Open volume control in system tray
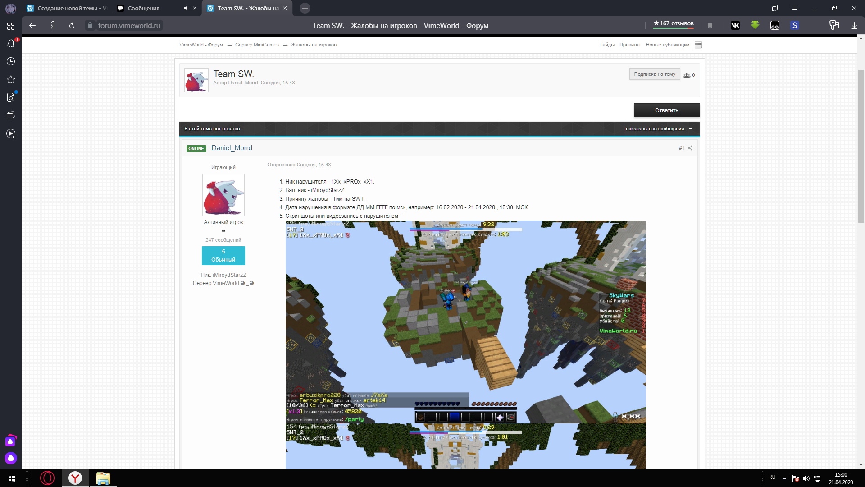Viewport: 865px width, 487px height. pos(806,478)
